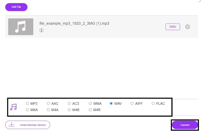Viewport: 201px width, 133px height.
Task: Open the WAV format box beside the file
Action: click(x=173, y=27)
